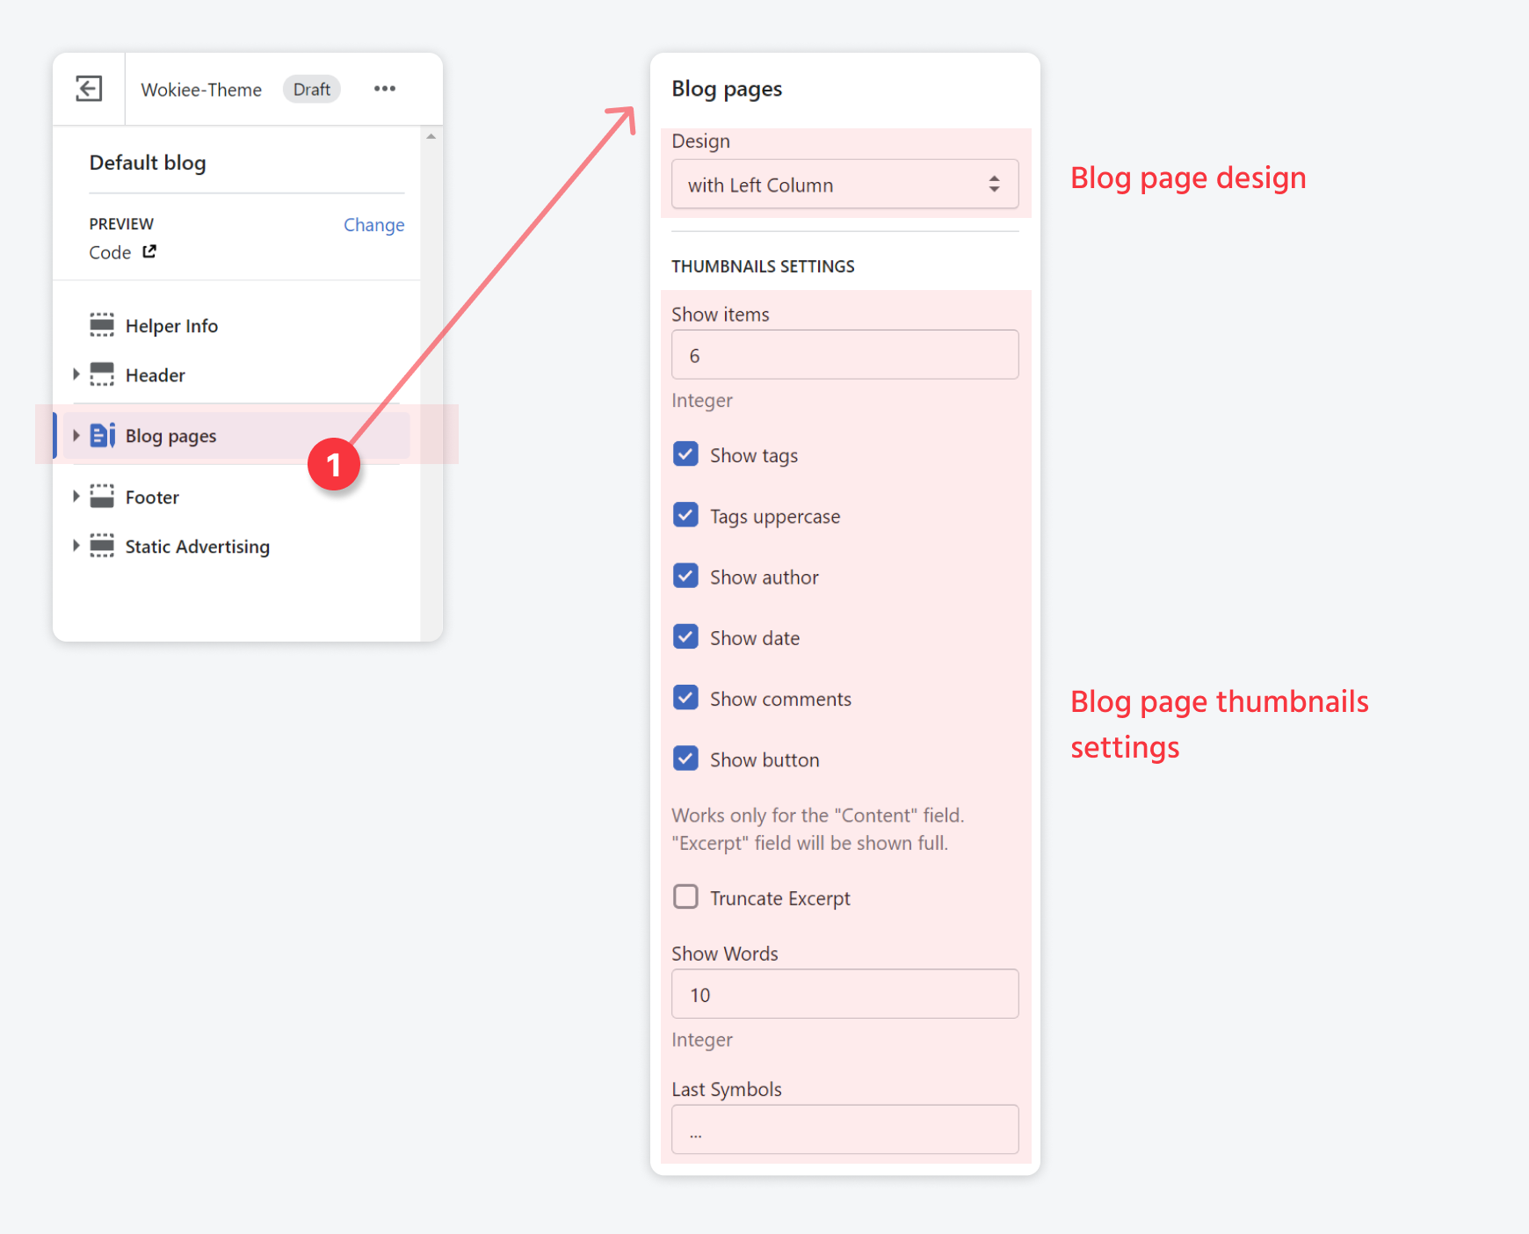Click the Draft status badge
Screen dimensions: 1529x1234
coord(311,90)
